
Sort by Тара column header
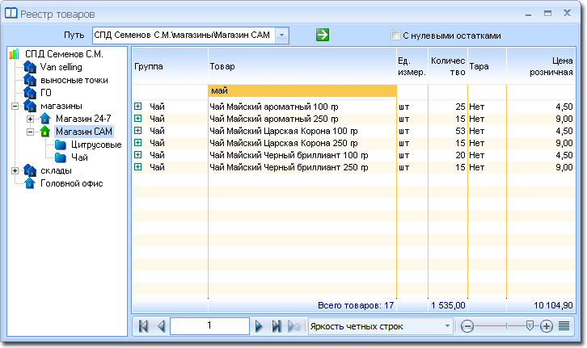coord(487,66)
